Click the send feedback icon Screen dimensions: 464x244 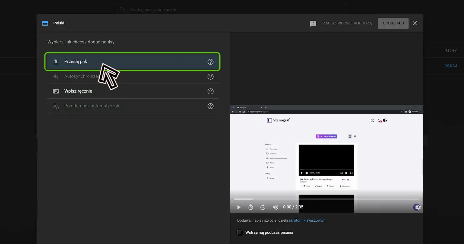(x=313, y=24)
